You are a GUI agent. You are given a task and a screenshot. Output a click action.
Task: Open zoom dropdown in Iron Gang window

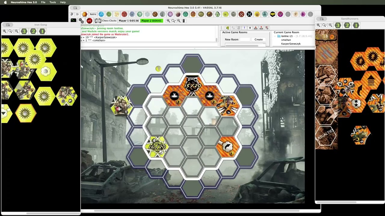pos(11,31)
